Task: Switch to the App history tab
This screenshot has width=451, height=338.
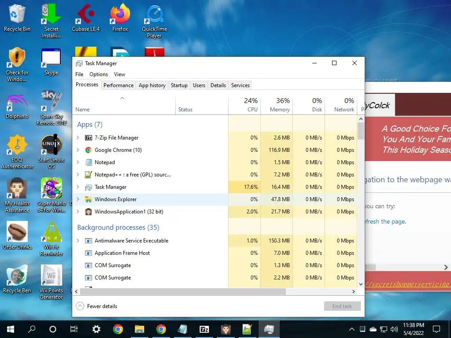Action: point(152,85)
